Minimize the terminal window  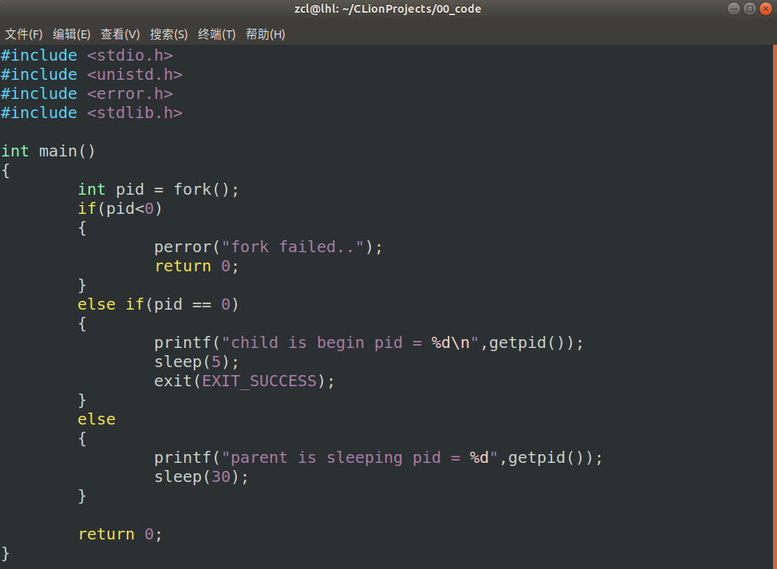pos(734,9)
